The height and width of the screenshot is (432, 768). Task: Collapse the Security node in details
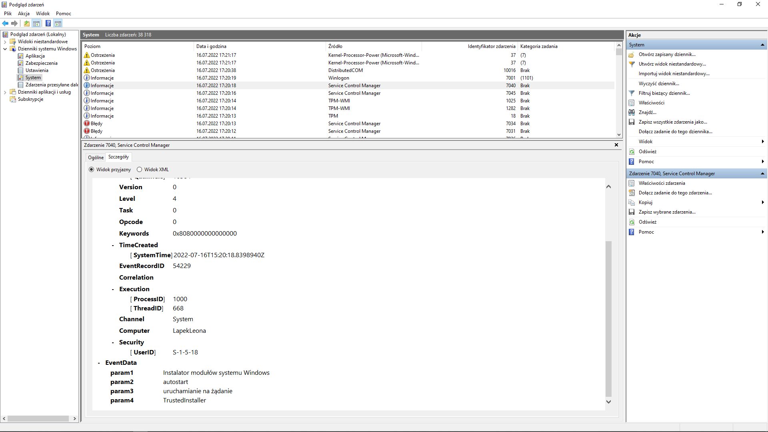113,343
